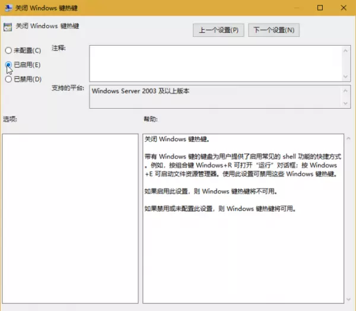
Task: Click inside the 注释 comment text box
Action: coord(216,64)
